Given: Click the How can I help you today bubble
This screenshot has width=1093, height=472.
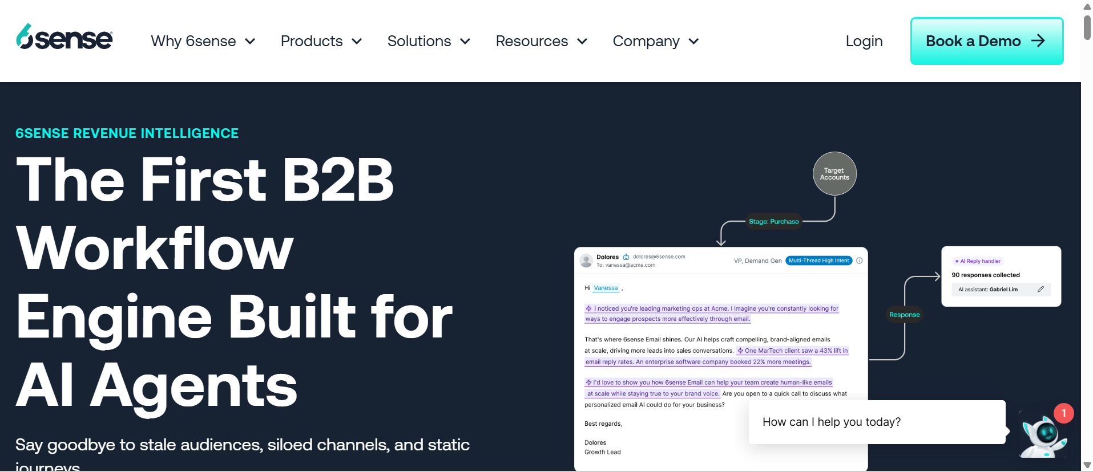Looking at the screenshot, I should coord(876,422).
